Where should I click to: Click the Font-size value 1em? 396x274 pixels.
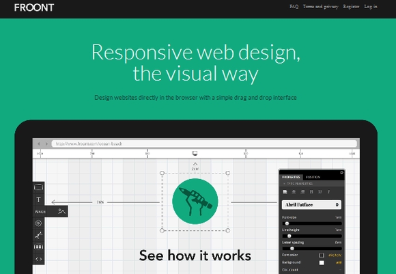point(339,217)
